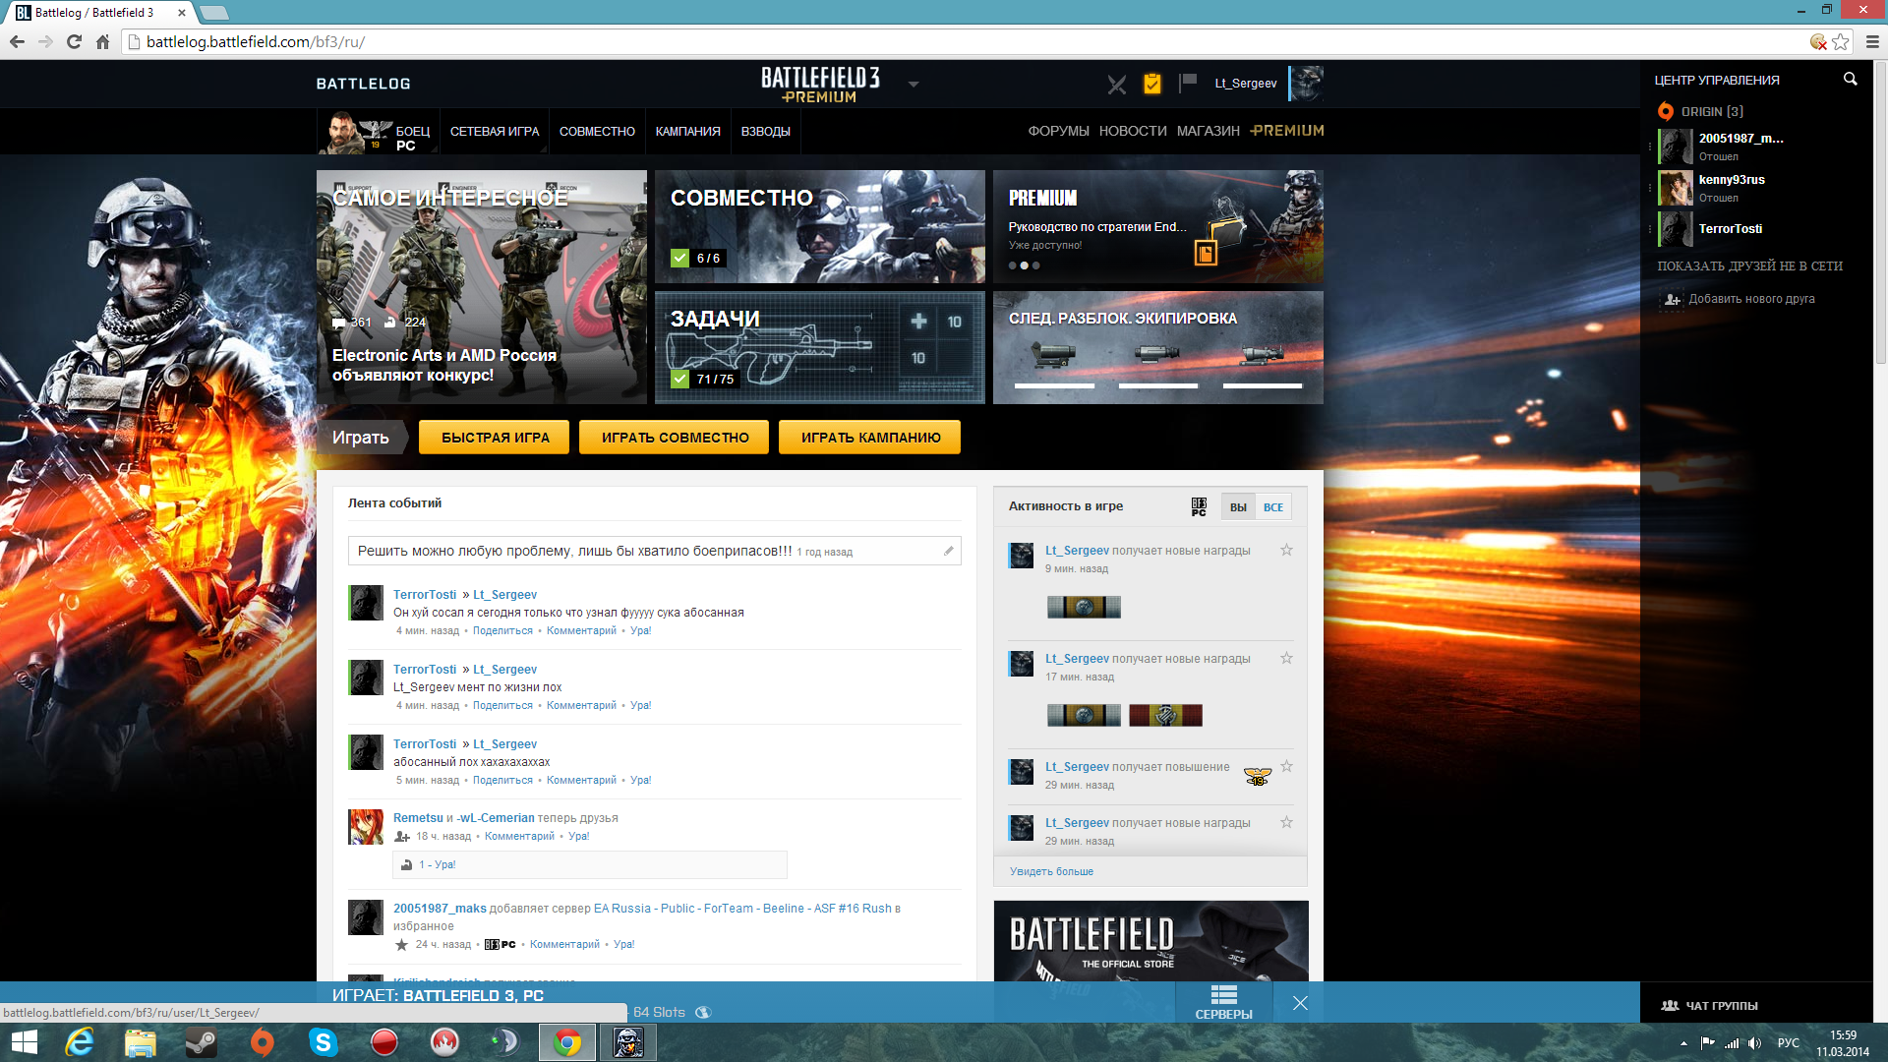Open the flag notifications icon in header
The height and width of the screenshot is (1062, 1888).
pos(1188,83)
